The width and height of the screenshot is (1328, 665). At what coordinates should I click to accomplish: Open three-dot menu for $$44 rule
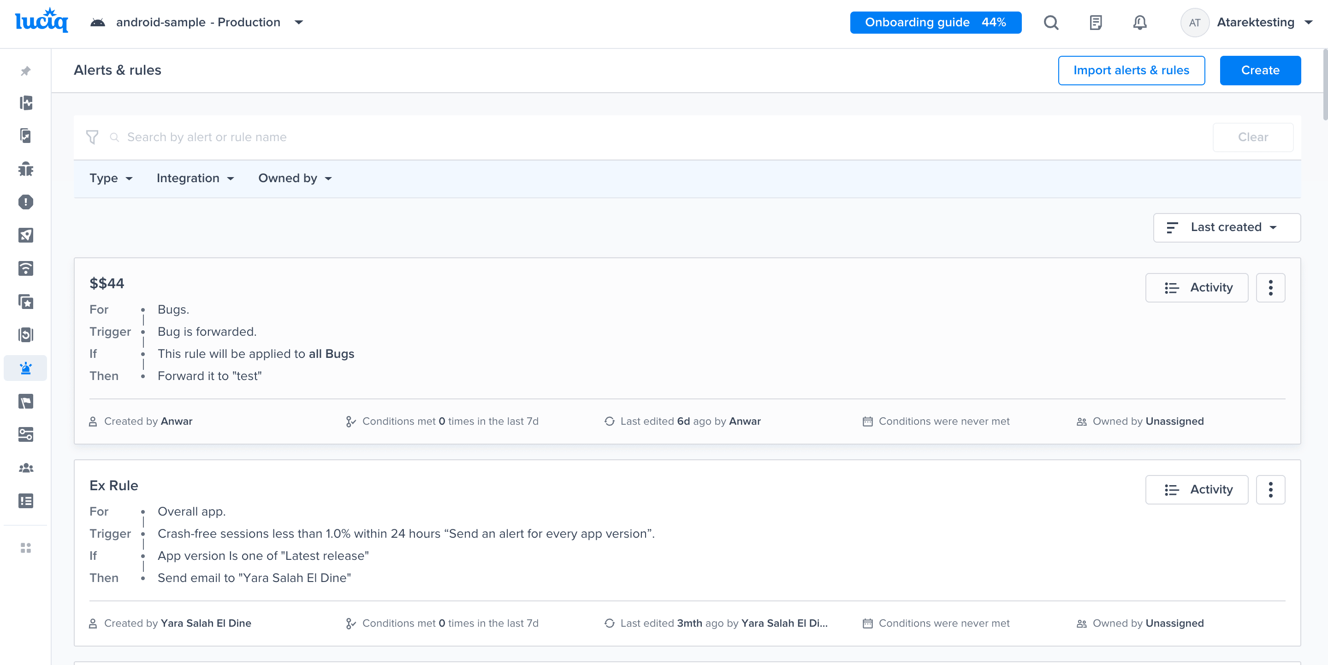1270,288
